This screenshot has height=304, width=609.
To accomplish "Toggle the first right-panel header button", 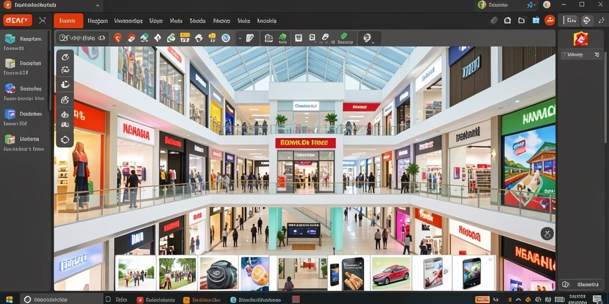I will point(572,21).
